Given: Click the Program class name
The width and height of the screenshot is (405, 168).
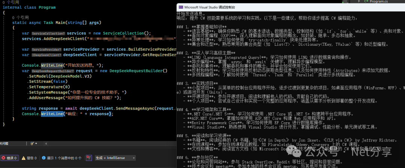Looking at the screenshot, I should [x=47, y=7].
